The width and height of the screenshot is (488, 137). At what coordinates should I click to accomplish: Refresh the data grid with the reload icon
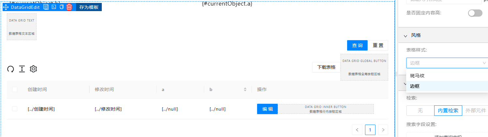coord(11,69)
